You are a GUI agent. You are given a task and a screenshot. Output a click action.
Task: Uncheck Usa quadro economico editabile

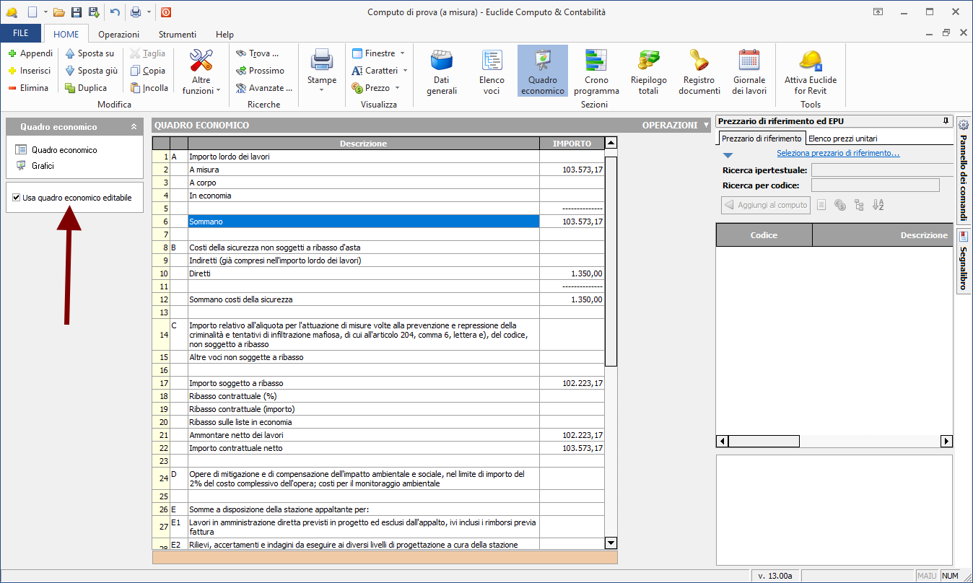point(17,198)
